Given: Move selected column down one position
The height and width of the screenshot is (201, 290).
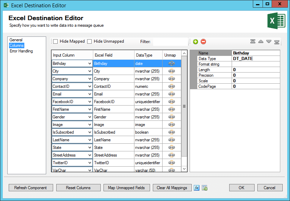Looking at the screenshot, I should [269, 41].
